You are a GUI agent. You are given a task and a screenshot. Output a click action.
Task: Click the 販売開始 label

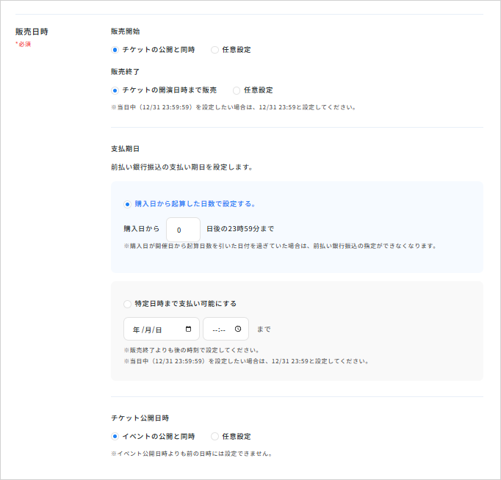[x=125, y=32]
